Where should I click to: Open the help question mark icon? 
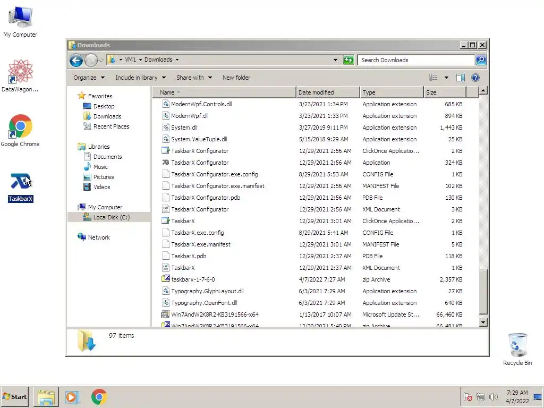tap(475, 78)
